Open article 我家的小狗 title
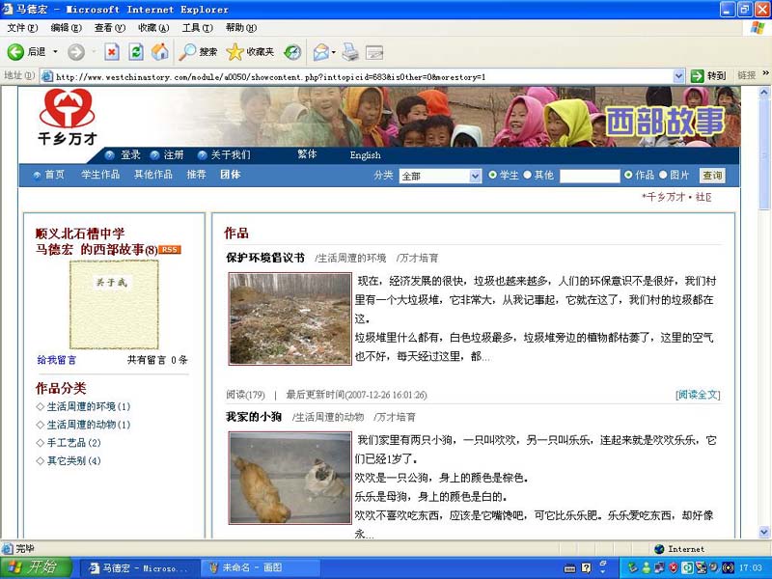Screen dimensions: 772x579 click(253, 417)
